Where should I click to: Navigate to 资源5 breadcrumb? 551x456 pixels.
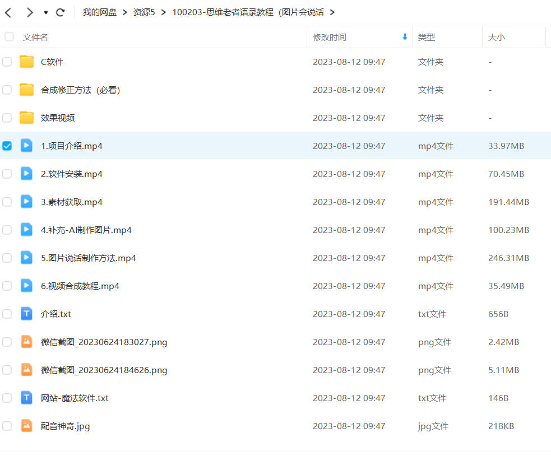(144, 12)
